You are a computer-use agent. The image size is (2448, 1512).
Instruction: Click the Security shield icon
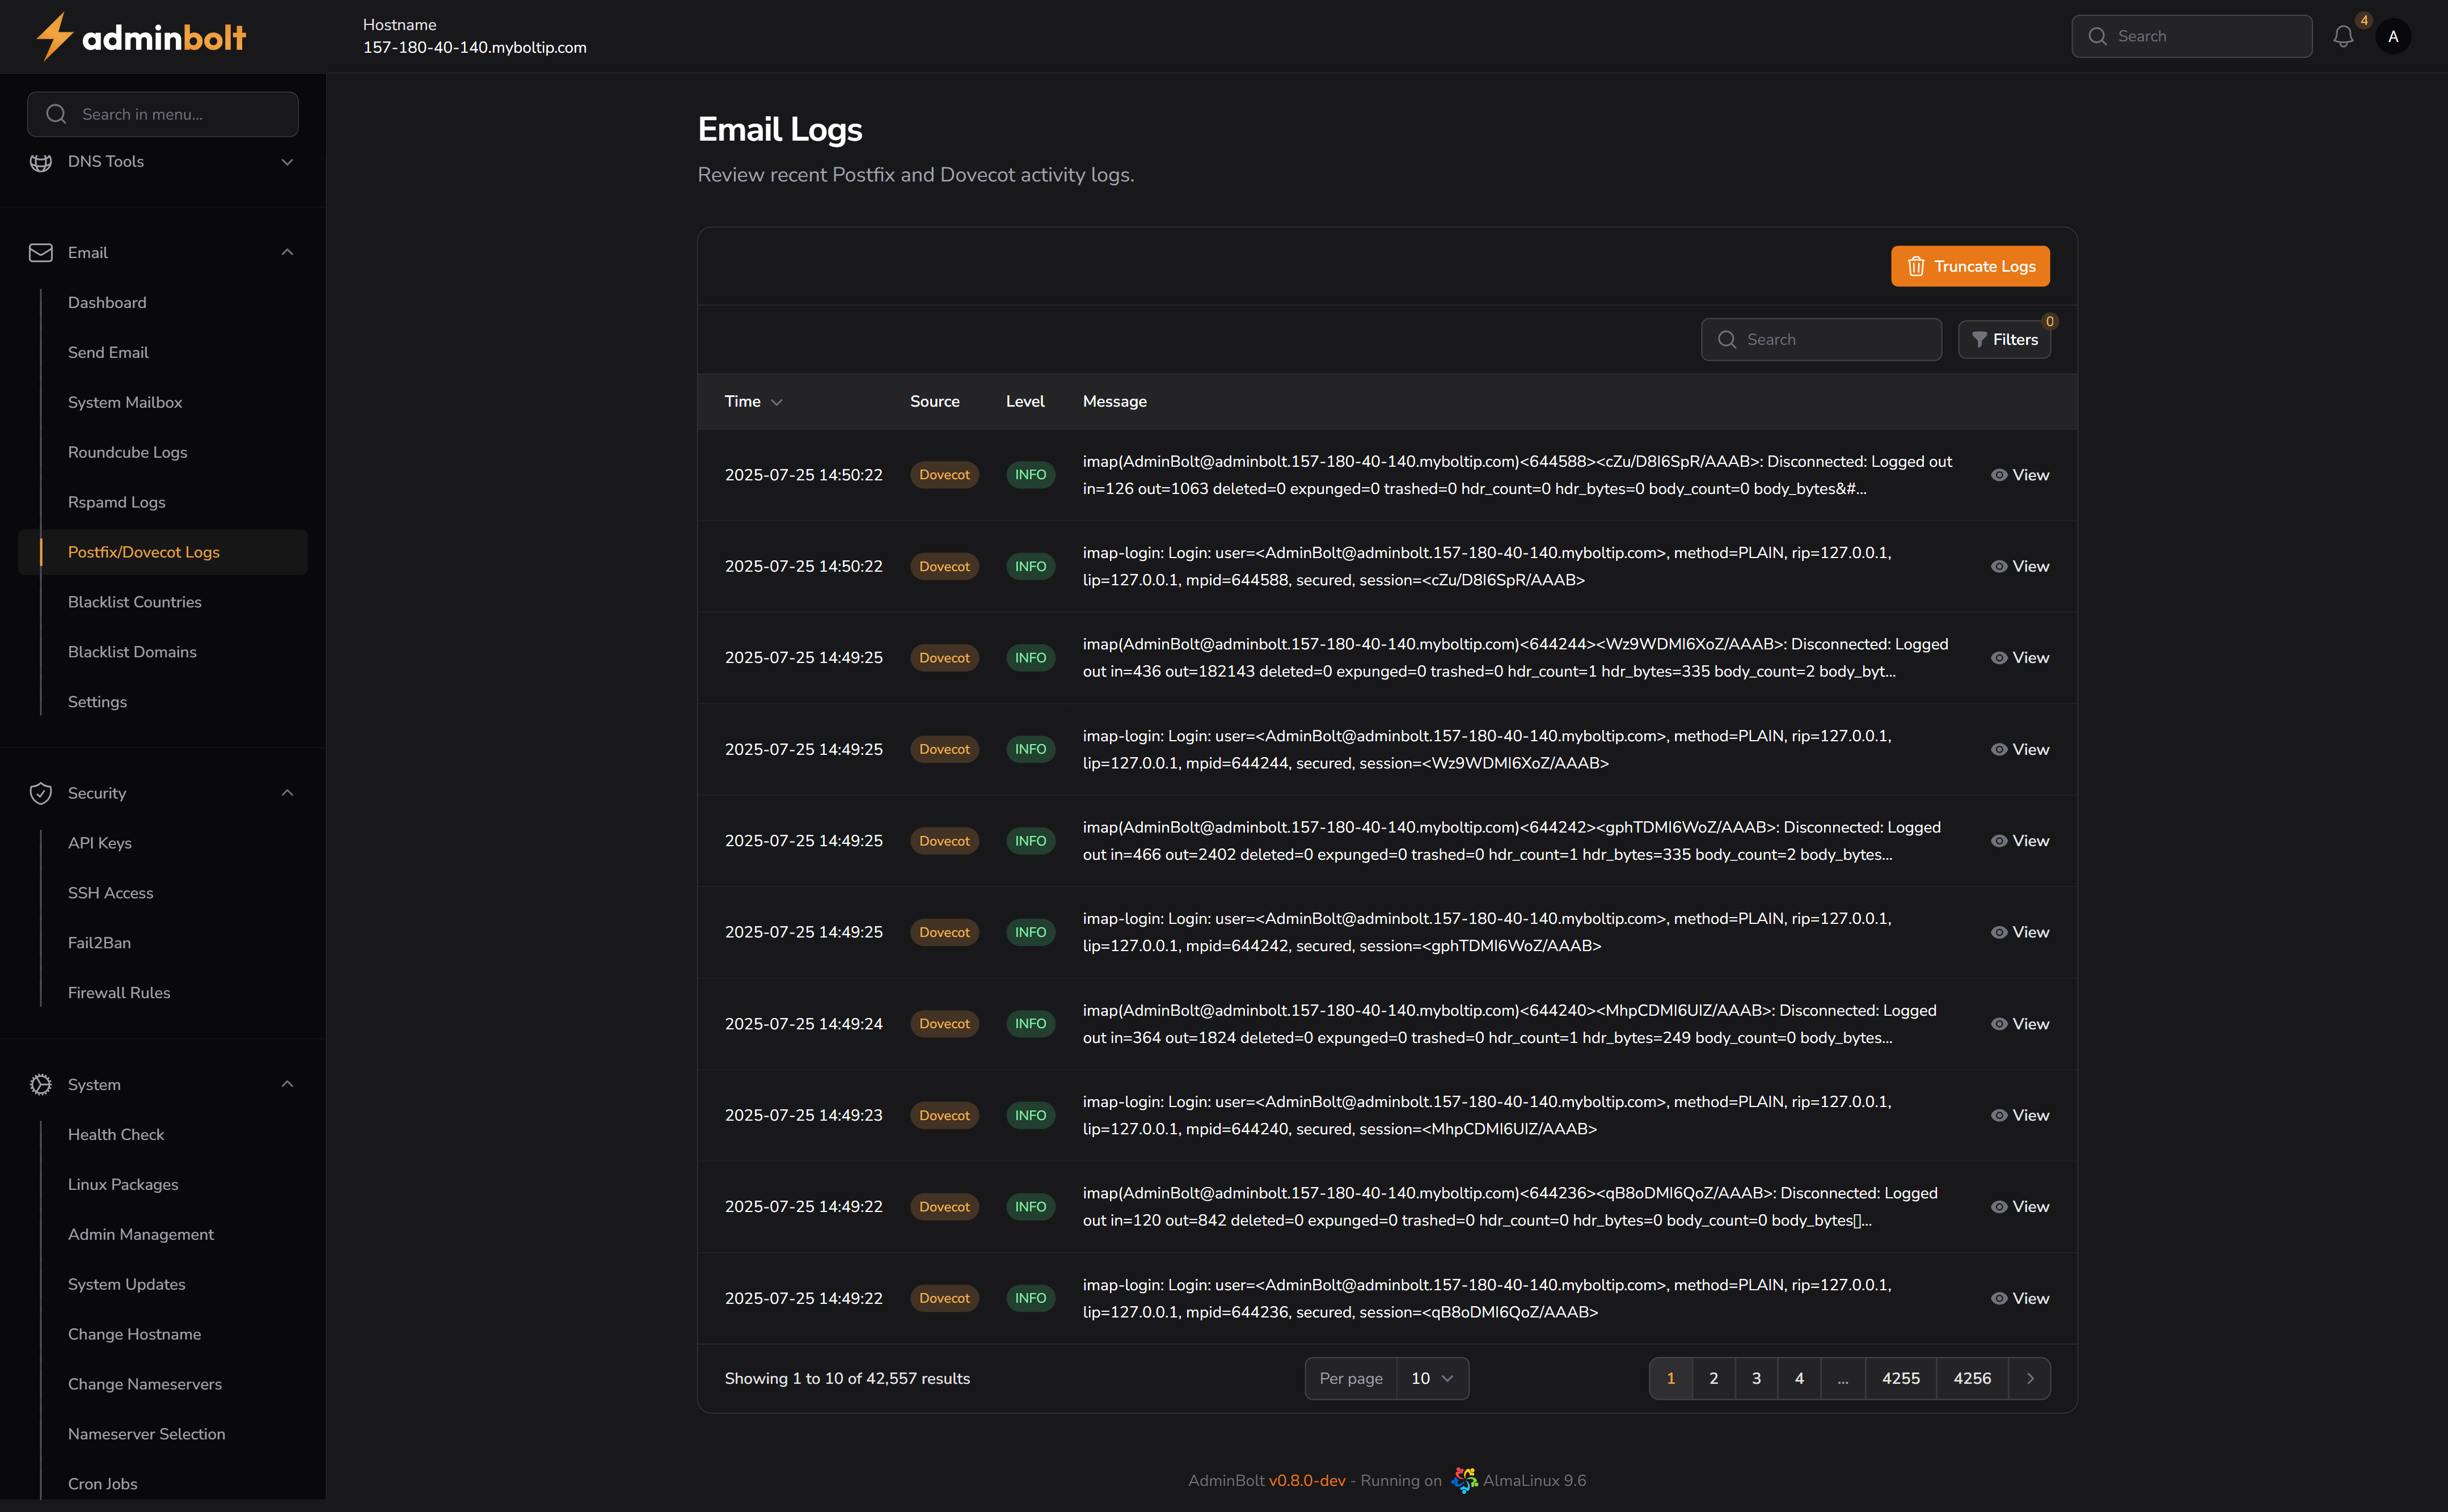tap(40, 792)
